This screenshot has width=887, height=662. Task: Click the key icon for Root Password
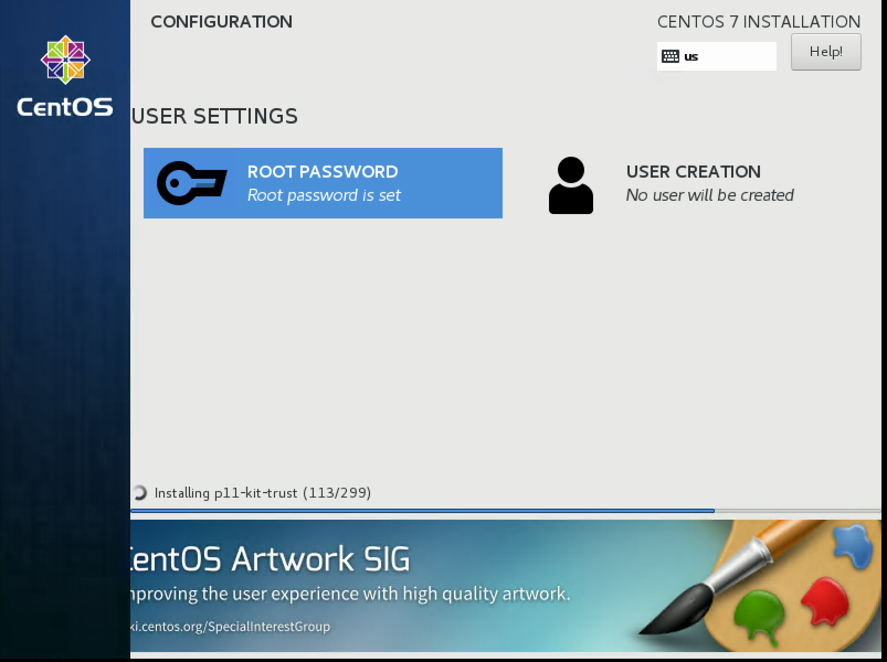point(191,183)
